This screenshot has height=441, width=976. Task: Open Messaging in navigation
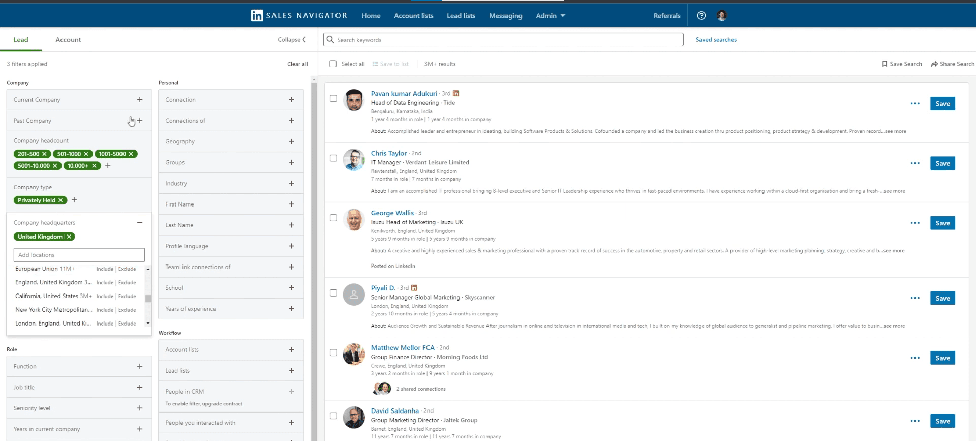[505, 16]
